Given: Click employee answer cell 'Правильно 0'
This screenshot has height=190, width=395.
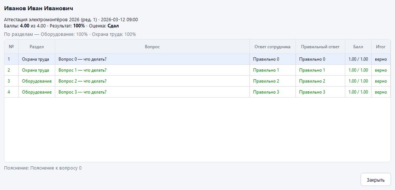Looking at the screenshot, I should (272, 59).
